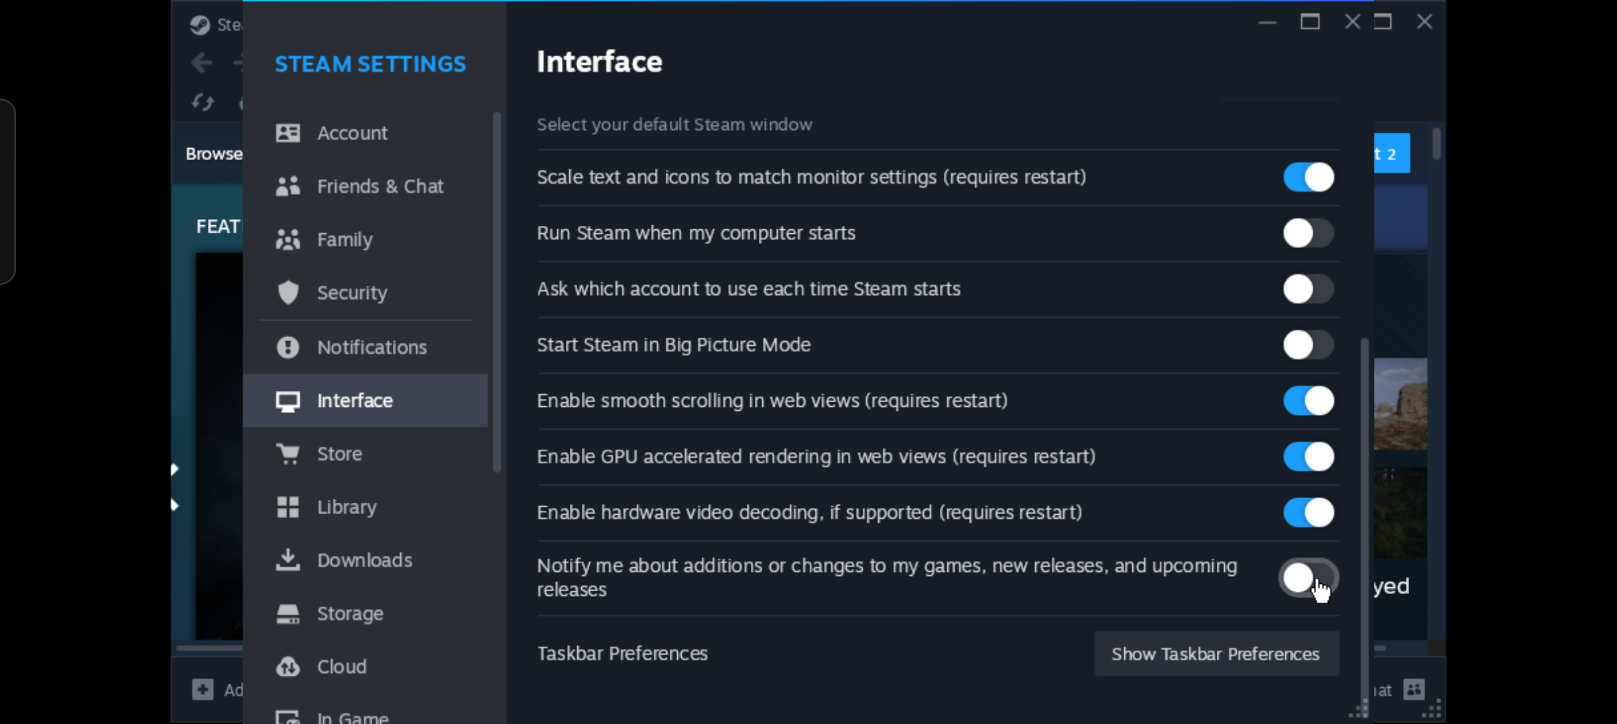Enable Run Steam when computer starts
Viewport: 1617px width, 724px height.
pyautogui.click(x=1308, y=233)
